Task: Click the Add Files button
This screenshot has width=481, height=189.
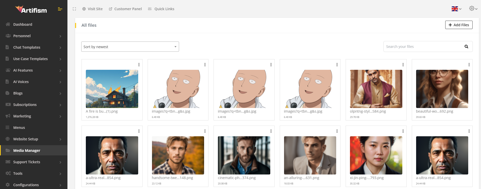Action: tap(459, 25)
